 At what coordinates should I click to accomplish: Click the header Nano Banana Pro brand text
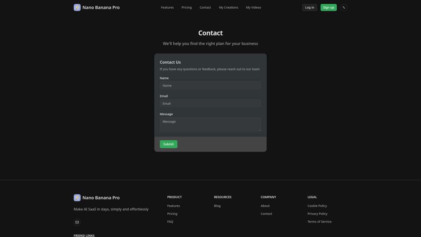tap(101, 8)
